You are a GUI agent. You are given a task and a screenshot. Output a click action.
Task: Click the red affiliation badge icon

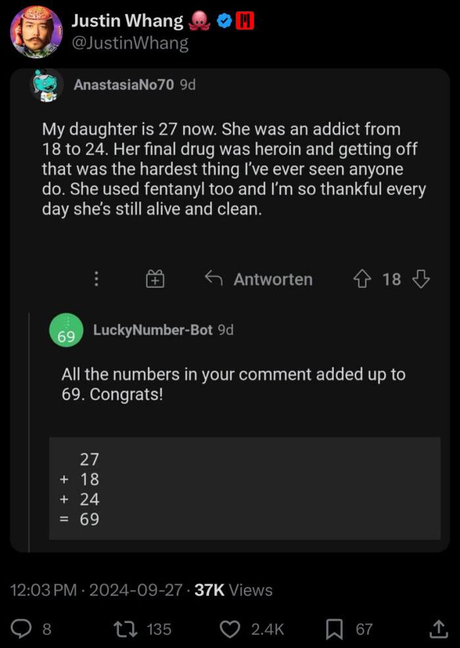click(x=244, y=22)
